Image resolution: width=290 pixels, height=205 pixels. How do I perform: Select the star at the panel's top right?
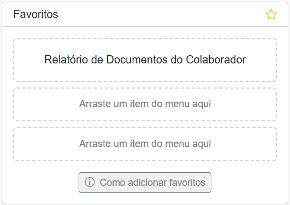[x=271, y=14]
